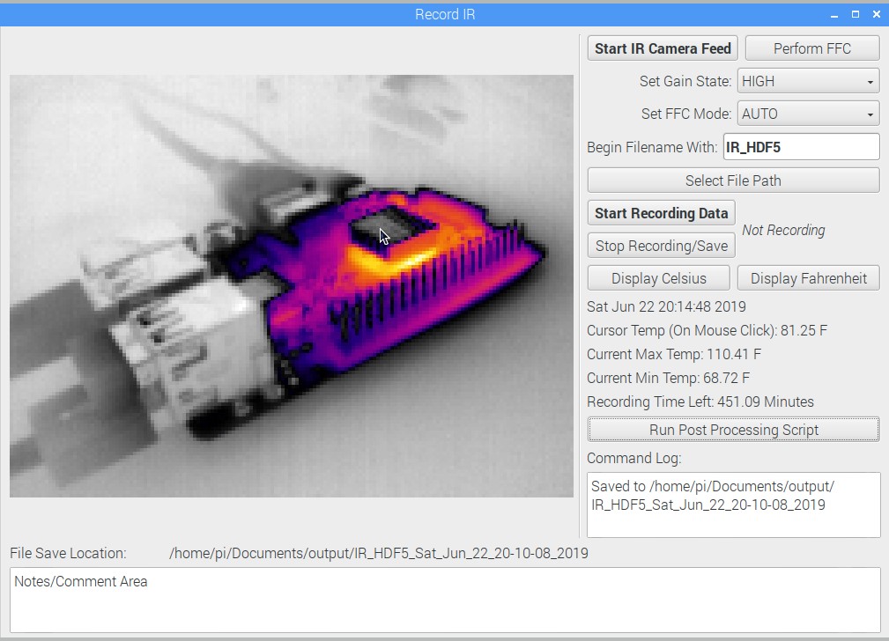
Task: Click the Set Gain State label
Action: pyautogui.click(x=685, y=82)
